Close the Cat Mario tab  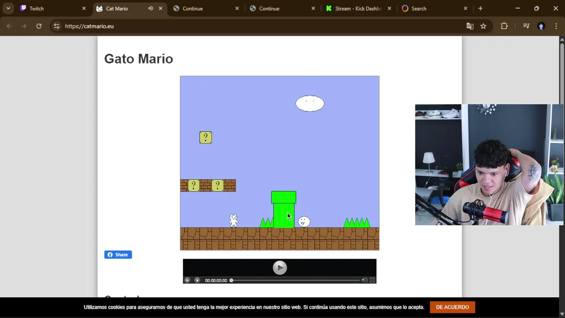pos(160,8)
